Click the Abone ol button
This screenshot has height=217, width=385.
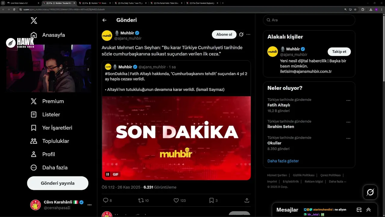tap(224, 34)
